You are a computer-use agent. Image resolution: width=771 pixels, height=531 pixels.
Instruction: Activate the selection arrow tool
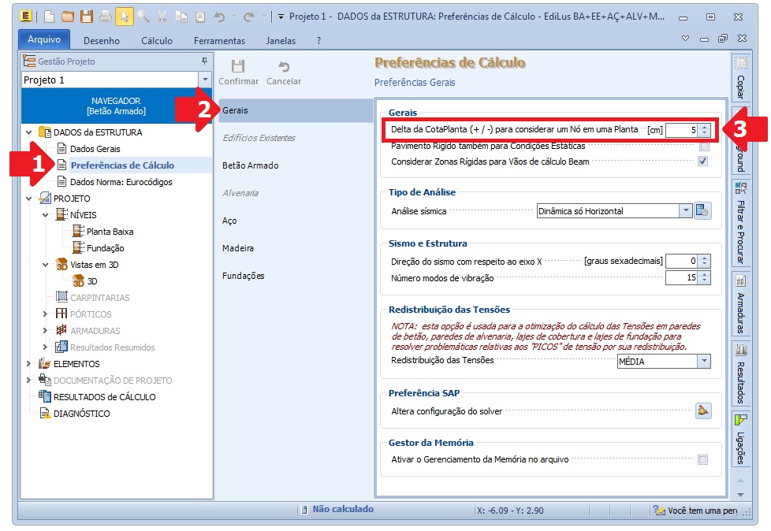[125, 17]
